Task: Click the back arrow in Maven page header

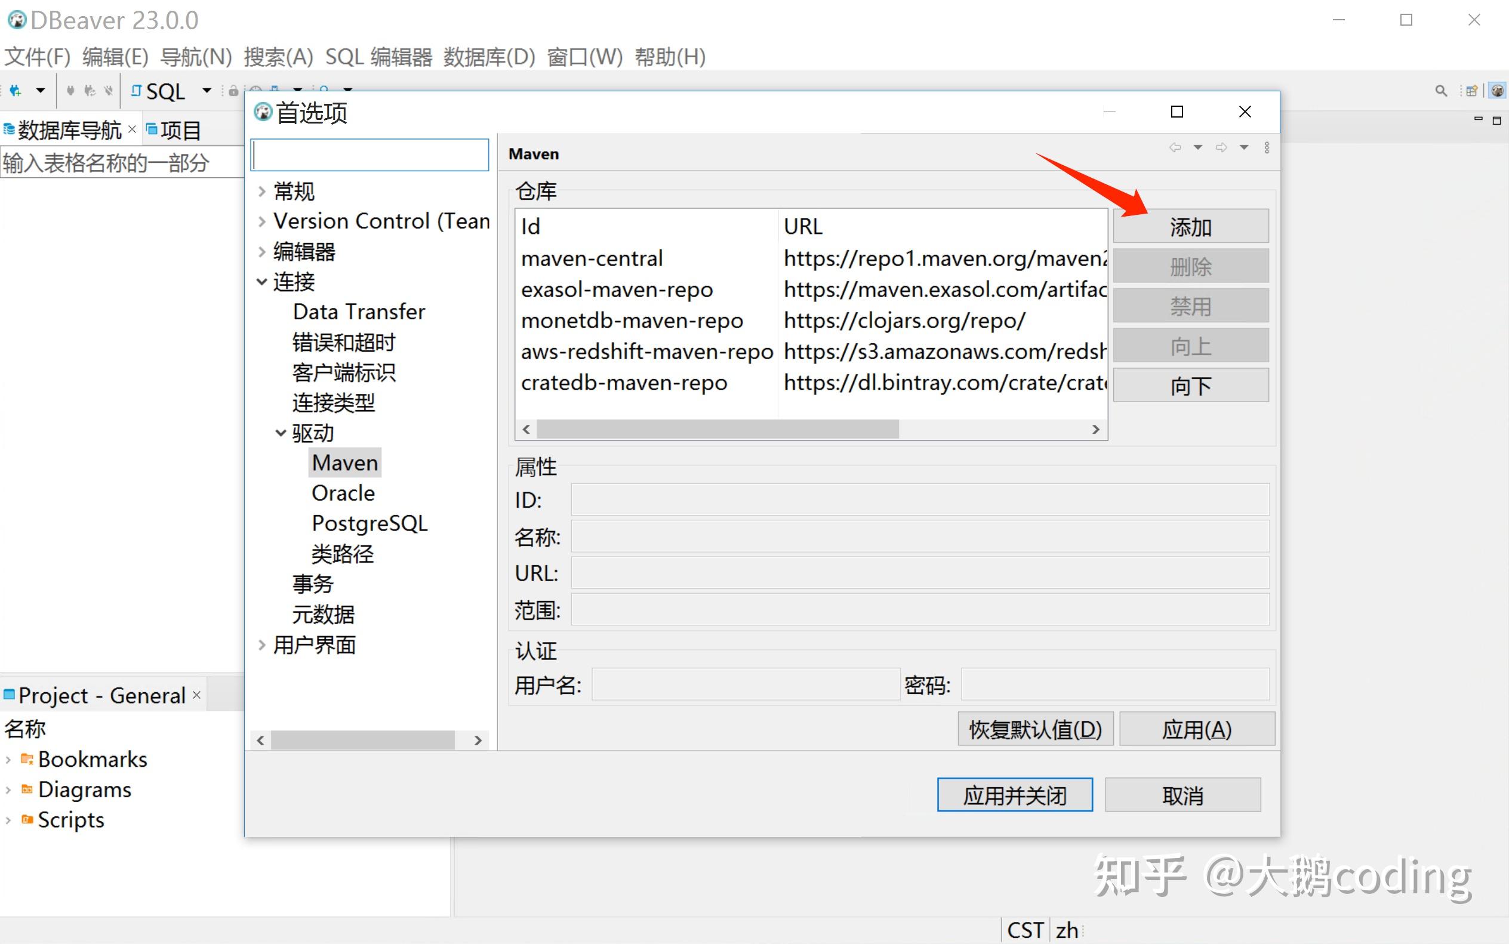Action: 1175,148
